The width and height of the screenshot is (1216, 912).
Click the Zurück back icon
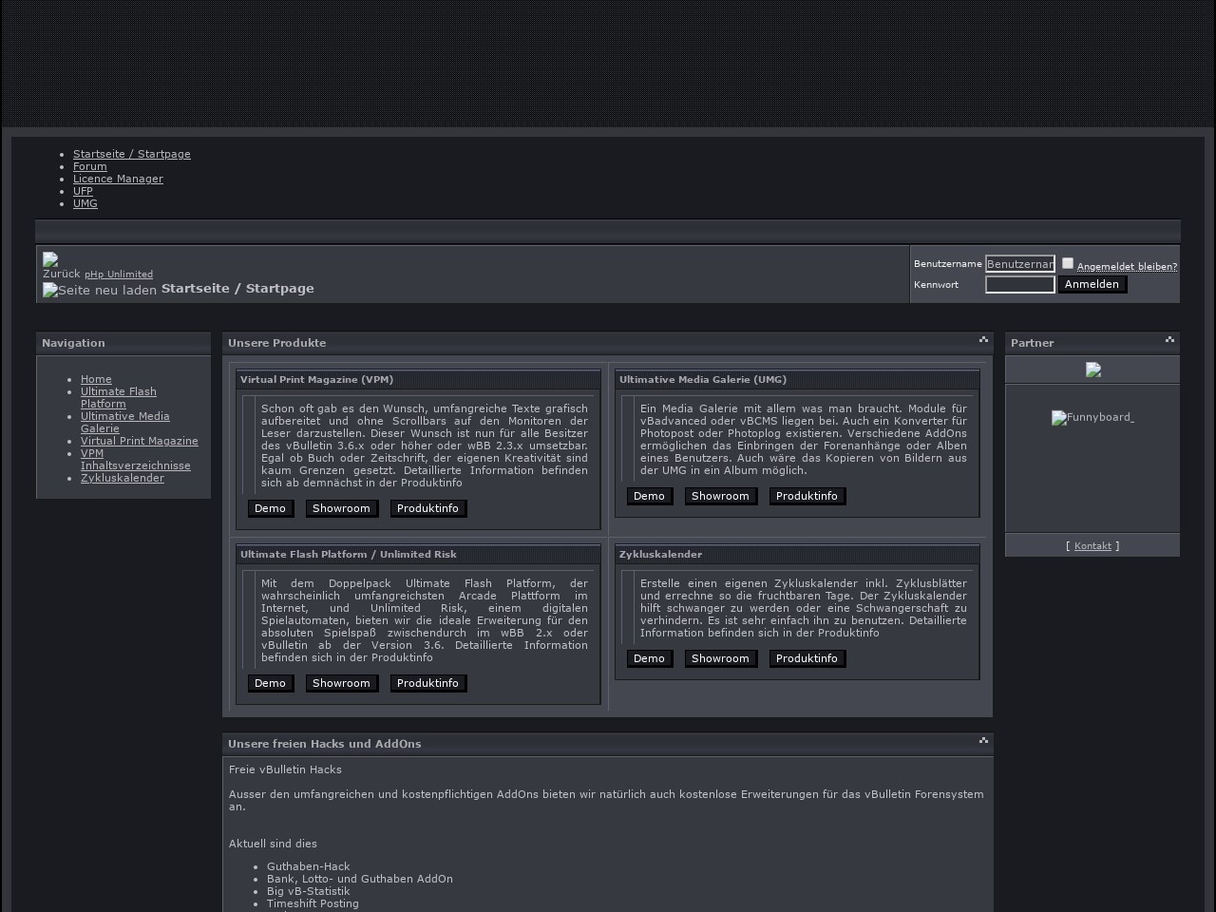50,259
